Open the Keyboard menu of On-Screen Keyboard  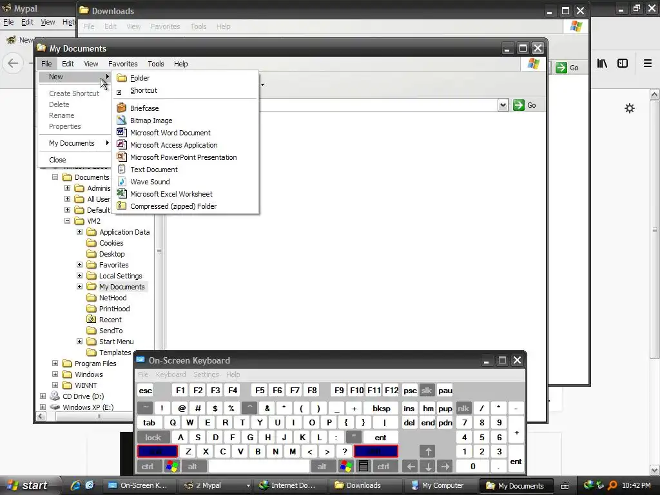[x=170, y=374]
